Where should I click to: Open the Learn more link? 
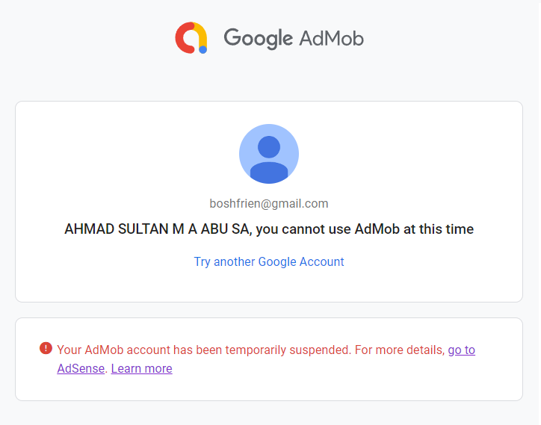(x=141, y=368)
